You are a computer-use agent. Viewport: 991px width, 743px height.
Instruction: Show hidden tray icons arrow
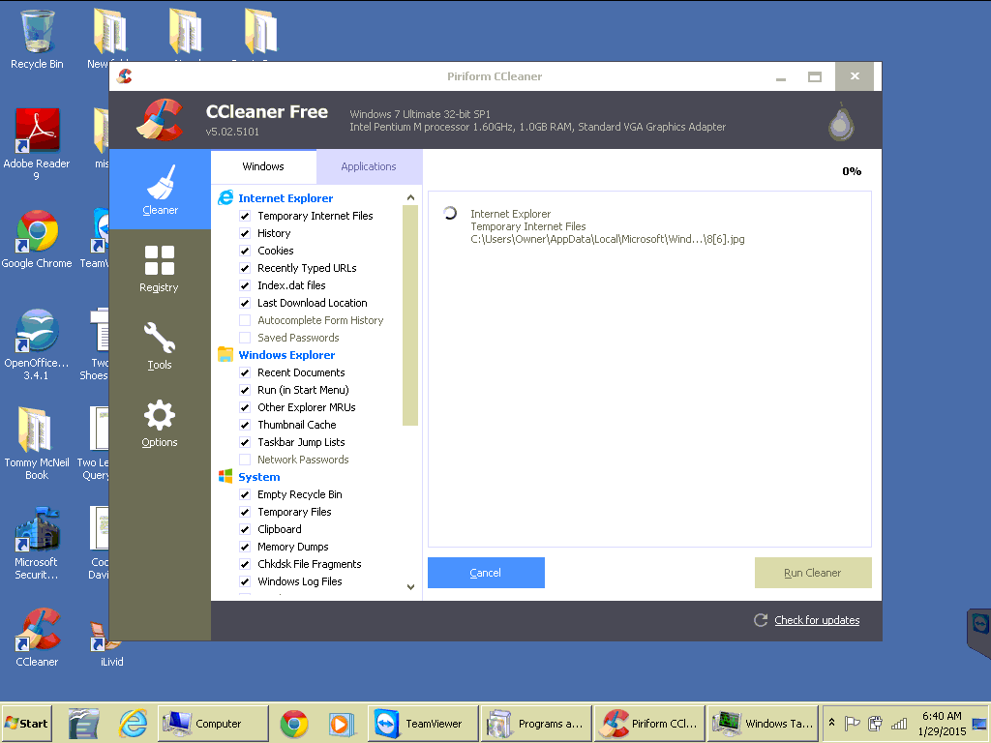(x=831, y=722)
